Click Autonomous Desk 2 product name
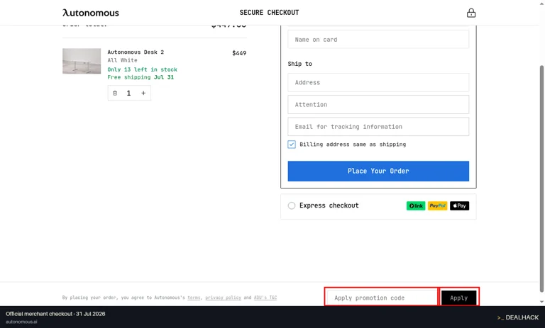The height and width of the screenshot is (328, 545). tap(136, 52)
